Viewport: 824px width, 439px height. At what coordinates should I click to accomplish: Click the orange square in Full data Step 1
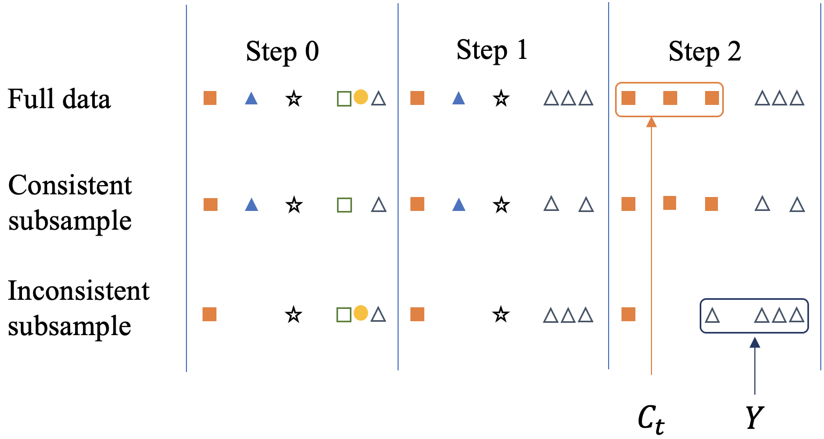[x=417, y=98]
